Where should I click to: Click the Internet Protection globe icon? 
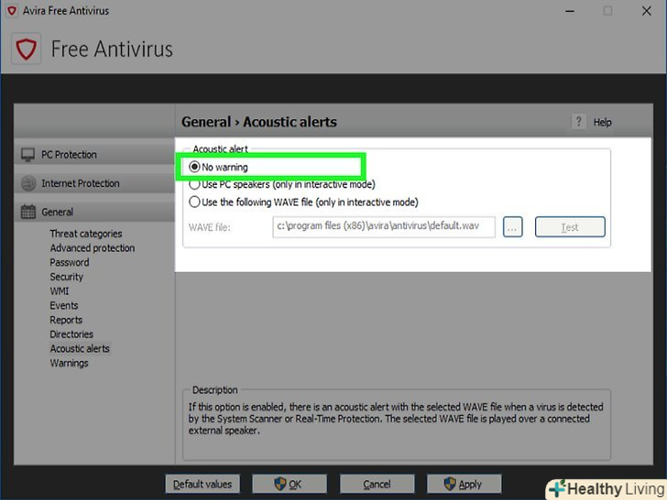pos(28,184)
